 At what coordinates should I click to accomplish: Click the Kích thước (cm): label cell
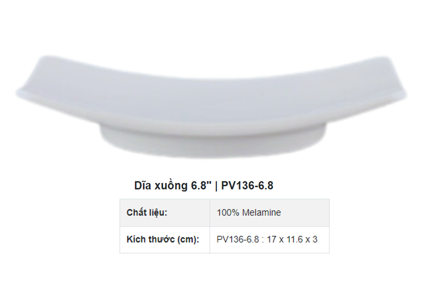(165, 239)
